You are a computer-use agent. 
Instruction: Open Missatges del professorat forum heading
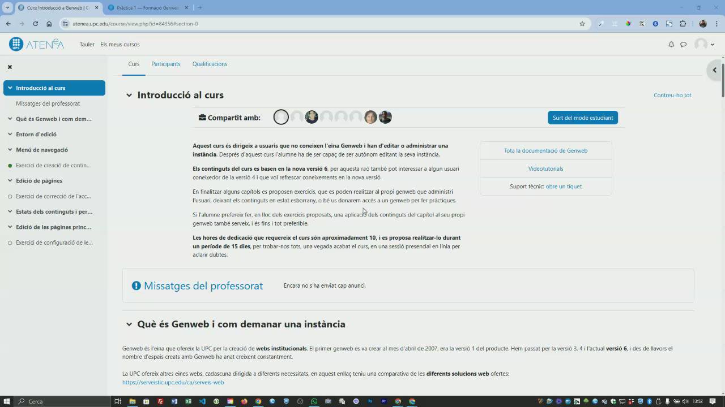coord(203,285)
